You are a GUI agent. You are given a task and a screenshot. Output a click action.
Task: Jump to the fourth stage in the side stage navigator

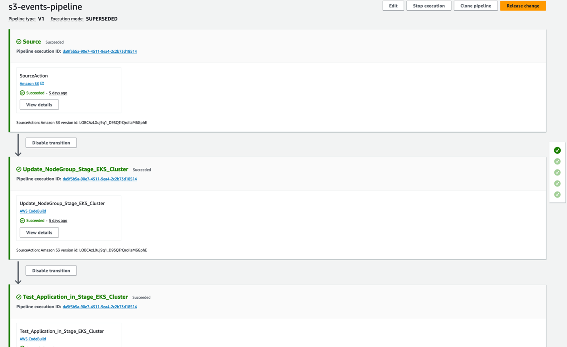pyautogui.click(x=557, y=183)
